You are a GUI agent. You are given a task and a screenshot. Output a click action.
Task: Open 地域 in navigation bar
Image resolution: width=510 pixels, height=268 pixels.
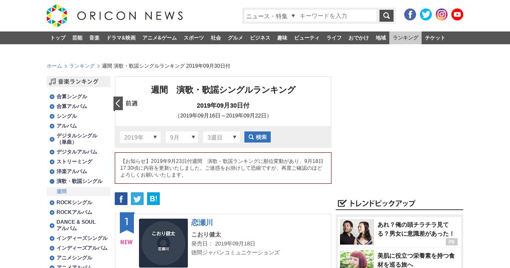(x=381, y=38)
